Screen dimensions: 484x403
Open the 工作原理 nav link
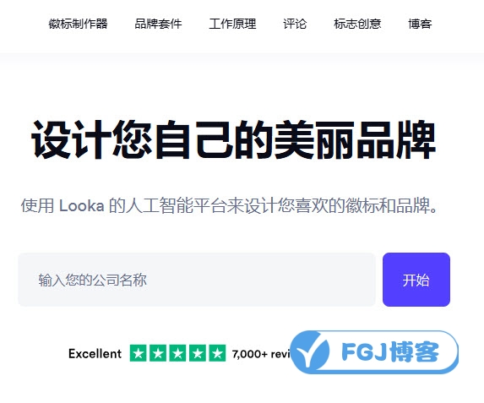tap(233, 24)
